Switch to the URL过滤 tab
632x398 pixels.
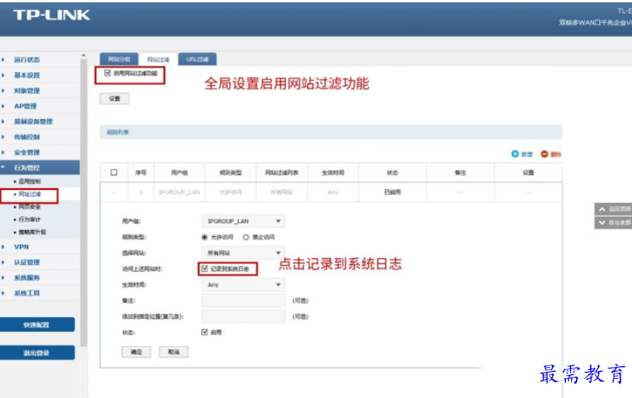tap(197, 59)
